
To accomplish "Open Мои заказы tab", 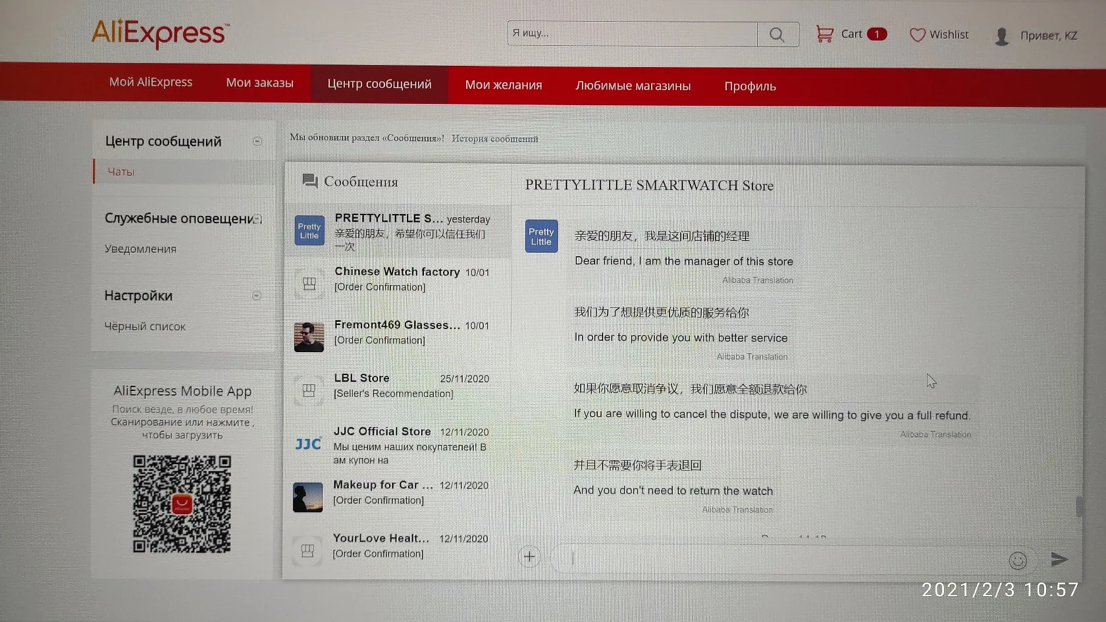I will [x=260, y=83].
